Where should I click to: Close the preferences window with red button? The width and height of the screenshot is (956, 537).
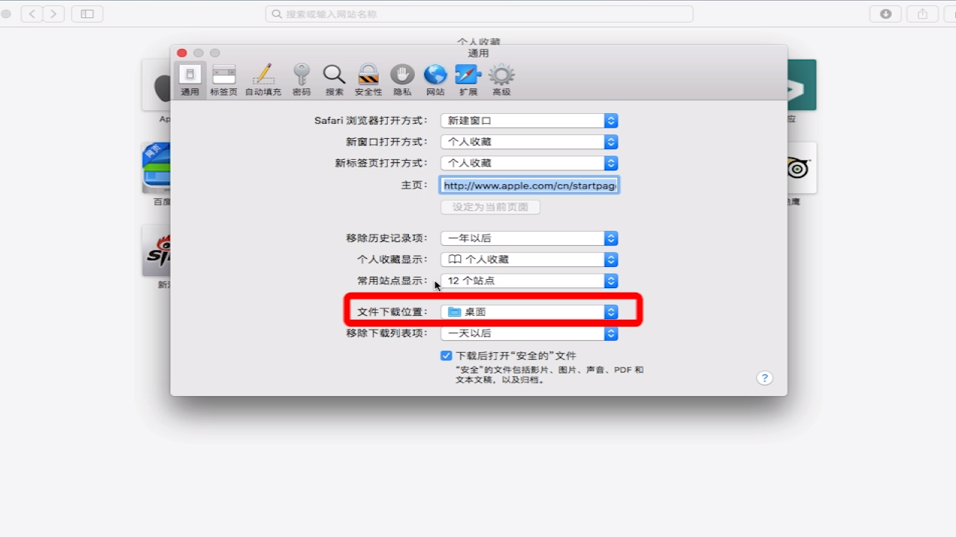(182, 53)
